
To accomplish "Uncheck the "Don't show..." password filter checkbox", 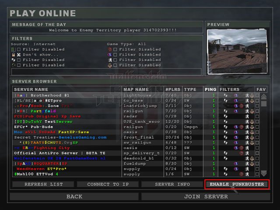I will coord(19,55).
